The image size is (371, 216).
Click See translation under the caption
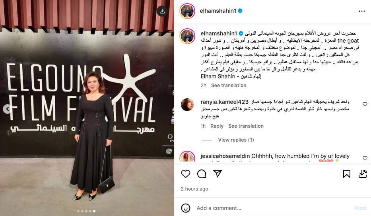(x=229, y=86)
